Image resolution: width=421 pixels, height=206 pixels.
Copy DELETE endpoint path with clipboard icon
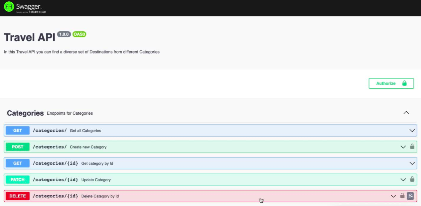coord(410,196)
